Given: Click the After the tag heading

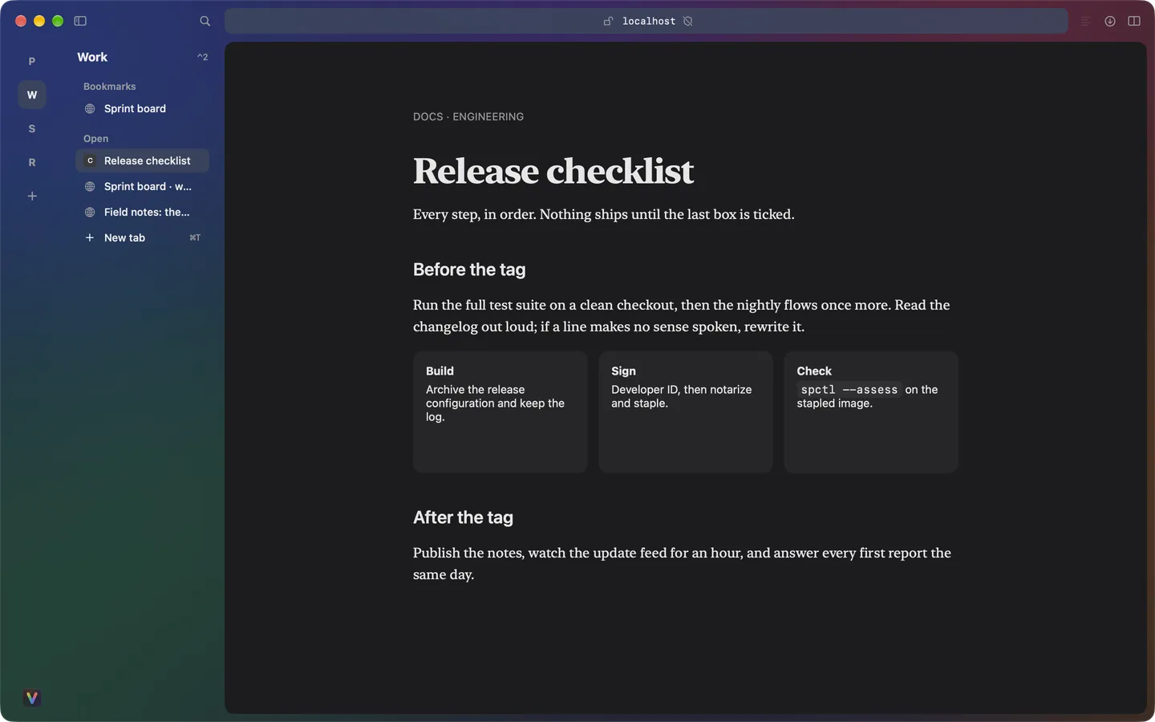Looking at the screenshot, I should tap(463, 517).
